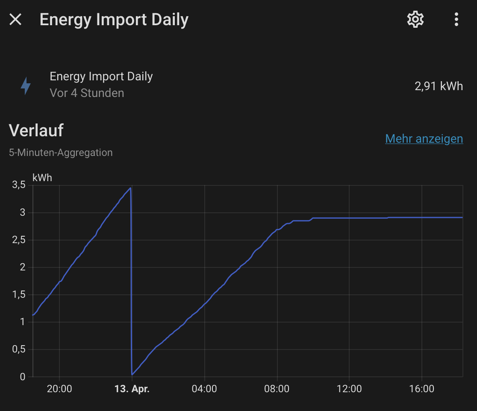Click the "5-Minuten-Aggregation" subtitle
Screen dimensions: 477x411
pos(61,153)
